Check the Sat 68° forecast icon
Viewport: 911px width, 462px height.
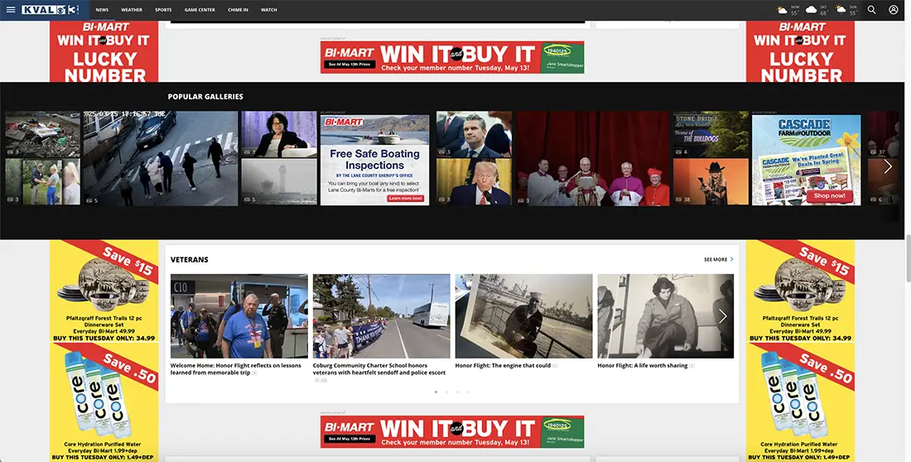tap(811, 10)
